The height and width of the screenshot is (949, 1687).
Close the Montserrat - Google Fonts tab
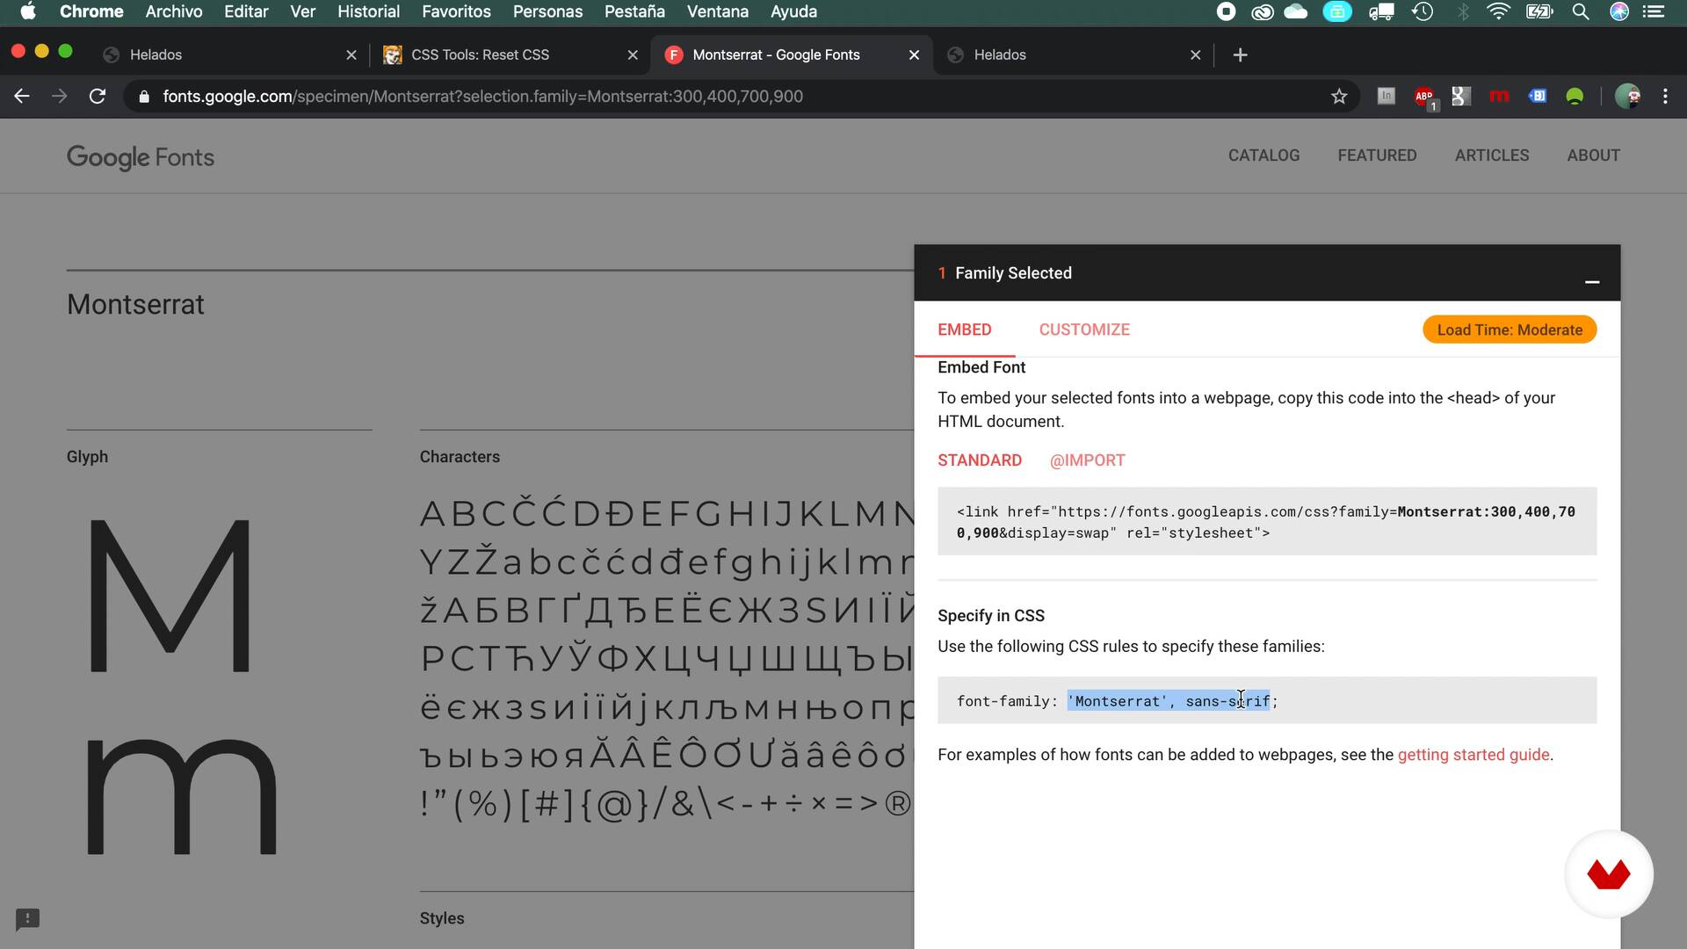click(x=914, y=54)
